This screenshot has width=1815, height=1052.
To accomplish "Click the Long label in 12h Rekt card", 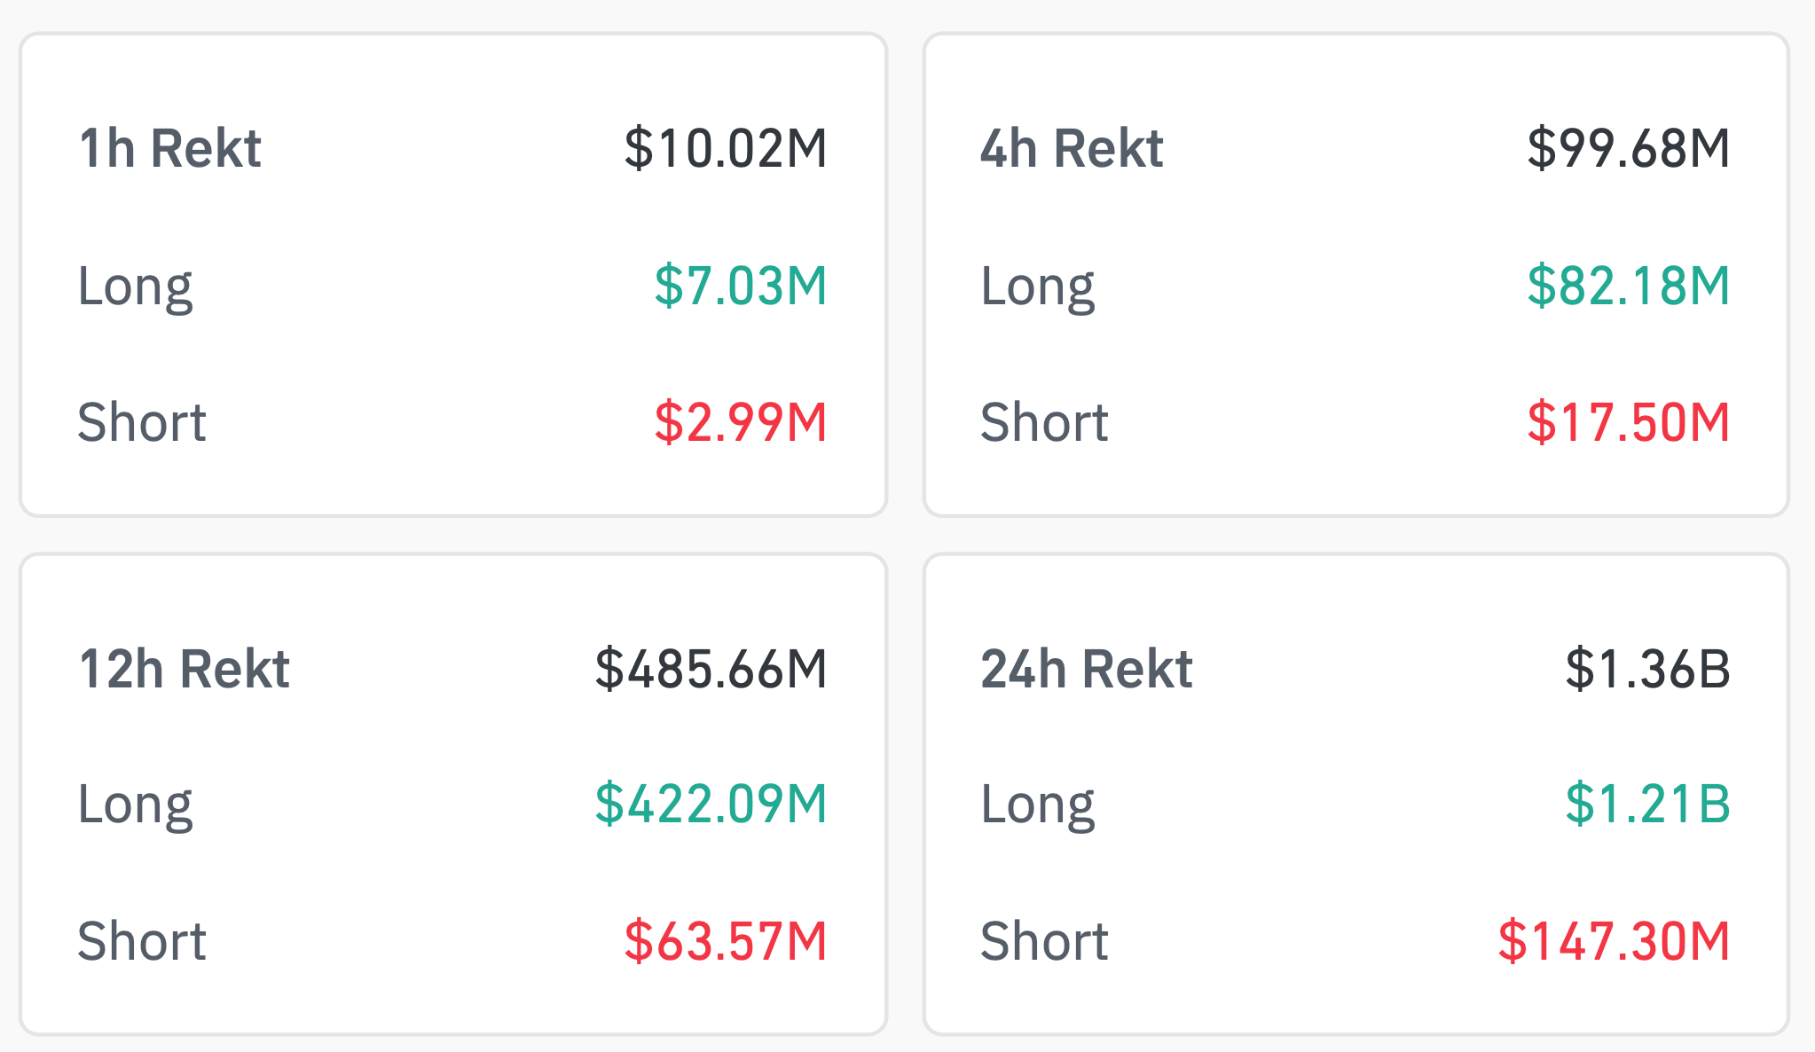I will tap(135, 805).
